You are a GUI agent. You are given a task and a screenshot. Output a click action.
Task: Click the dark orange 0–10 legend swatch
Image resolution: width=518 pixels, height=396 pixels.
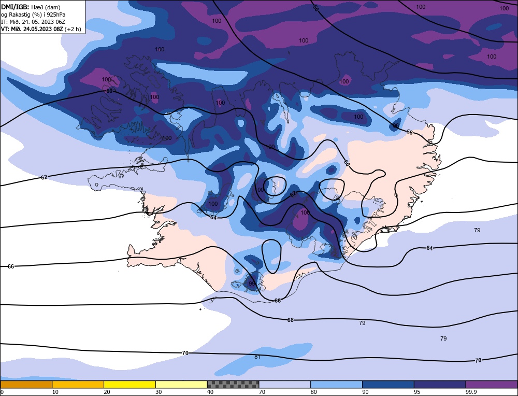click(26, 384)
